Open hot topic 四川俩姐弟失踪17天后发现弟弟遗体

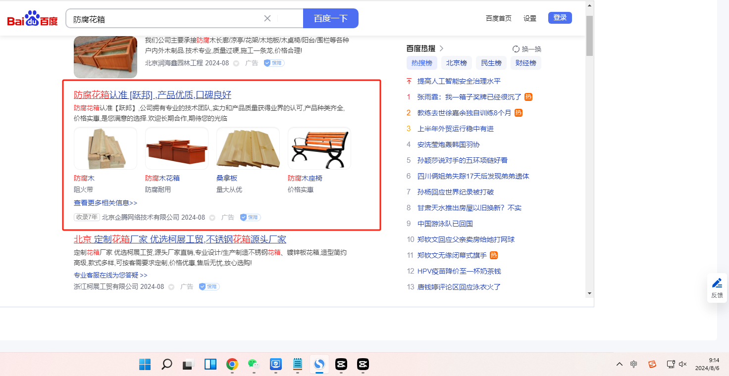tap(473, 176)
